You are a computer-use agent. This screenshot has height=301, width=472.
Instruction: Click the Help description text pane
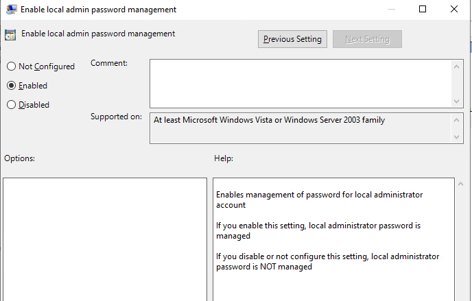(x=333, y=239)
